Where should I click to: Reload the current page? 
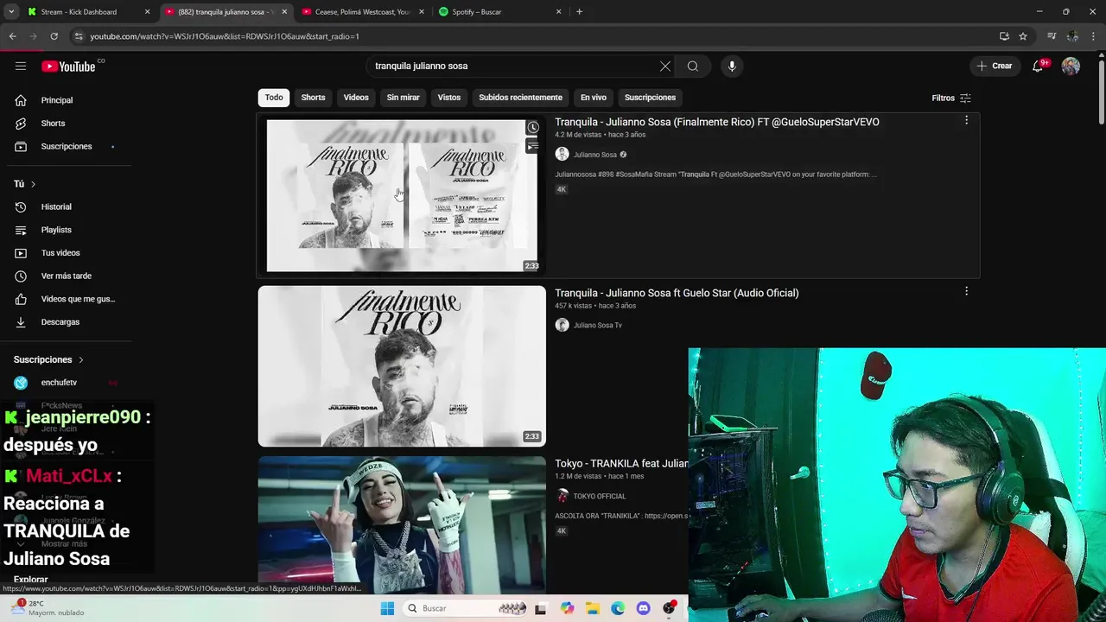54,36
